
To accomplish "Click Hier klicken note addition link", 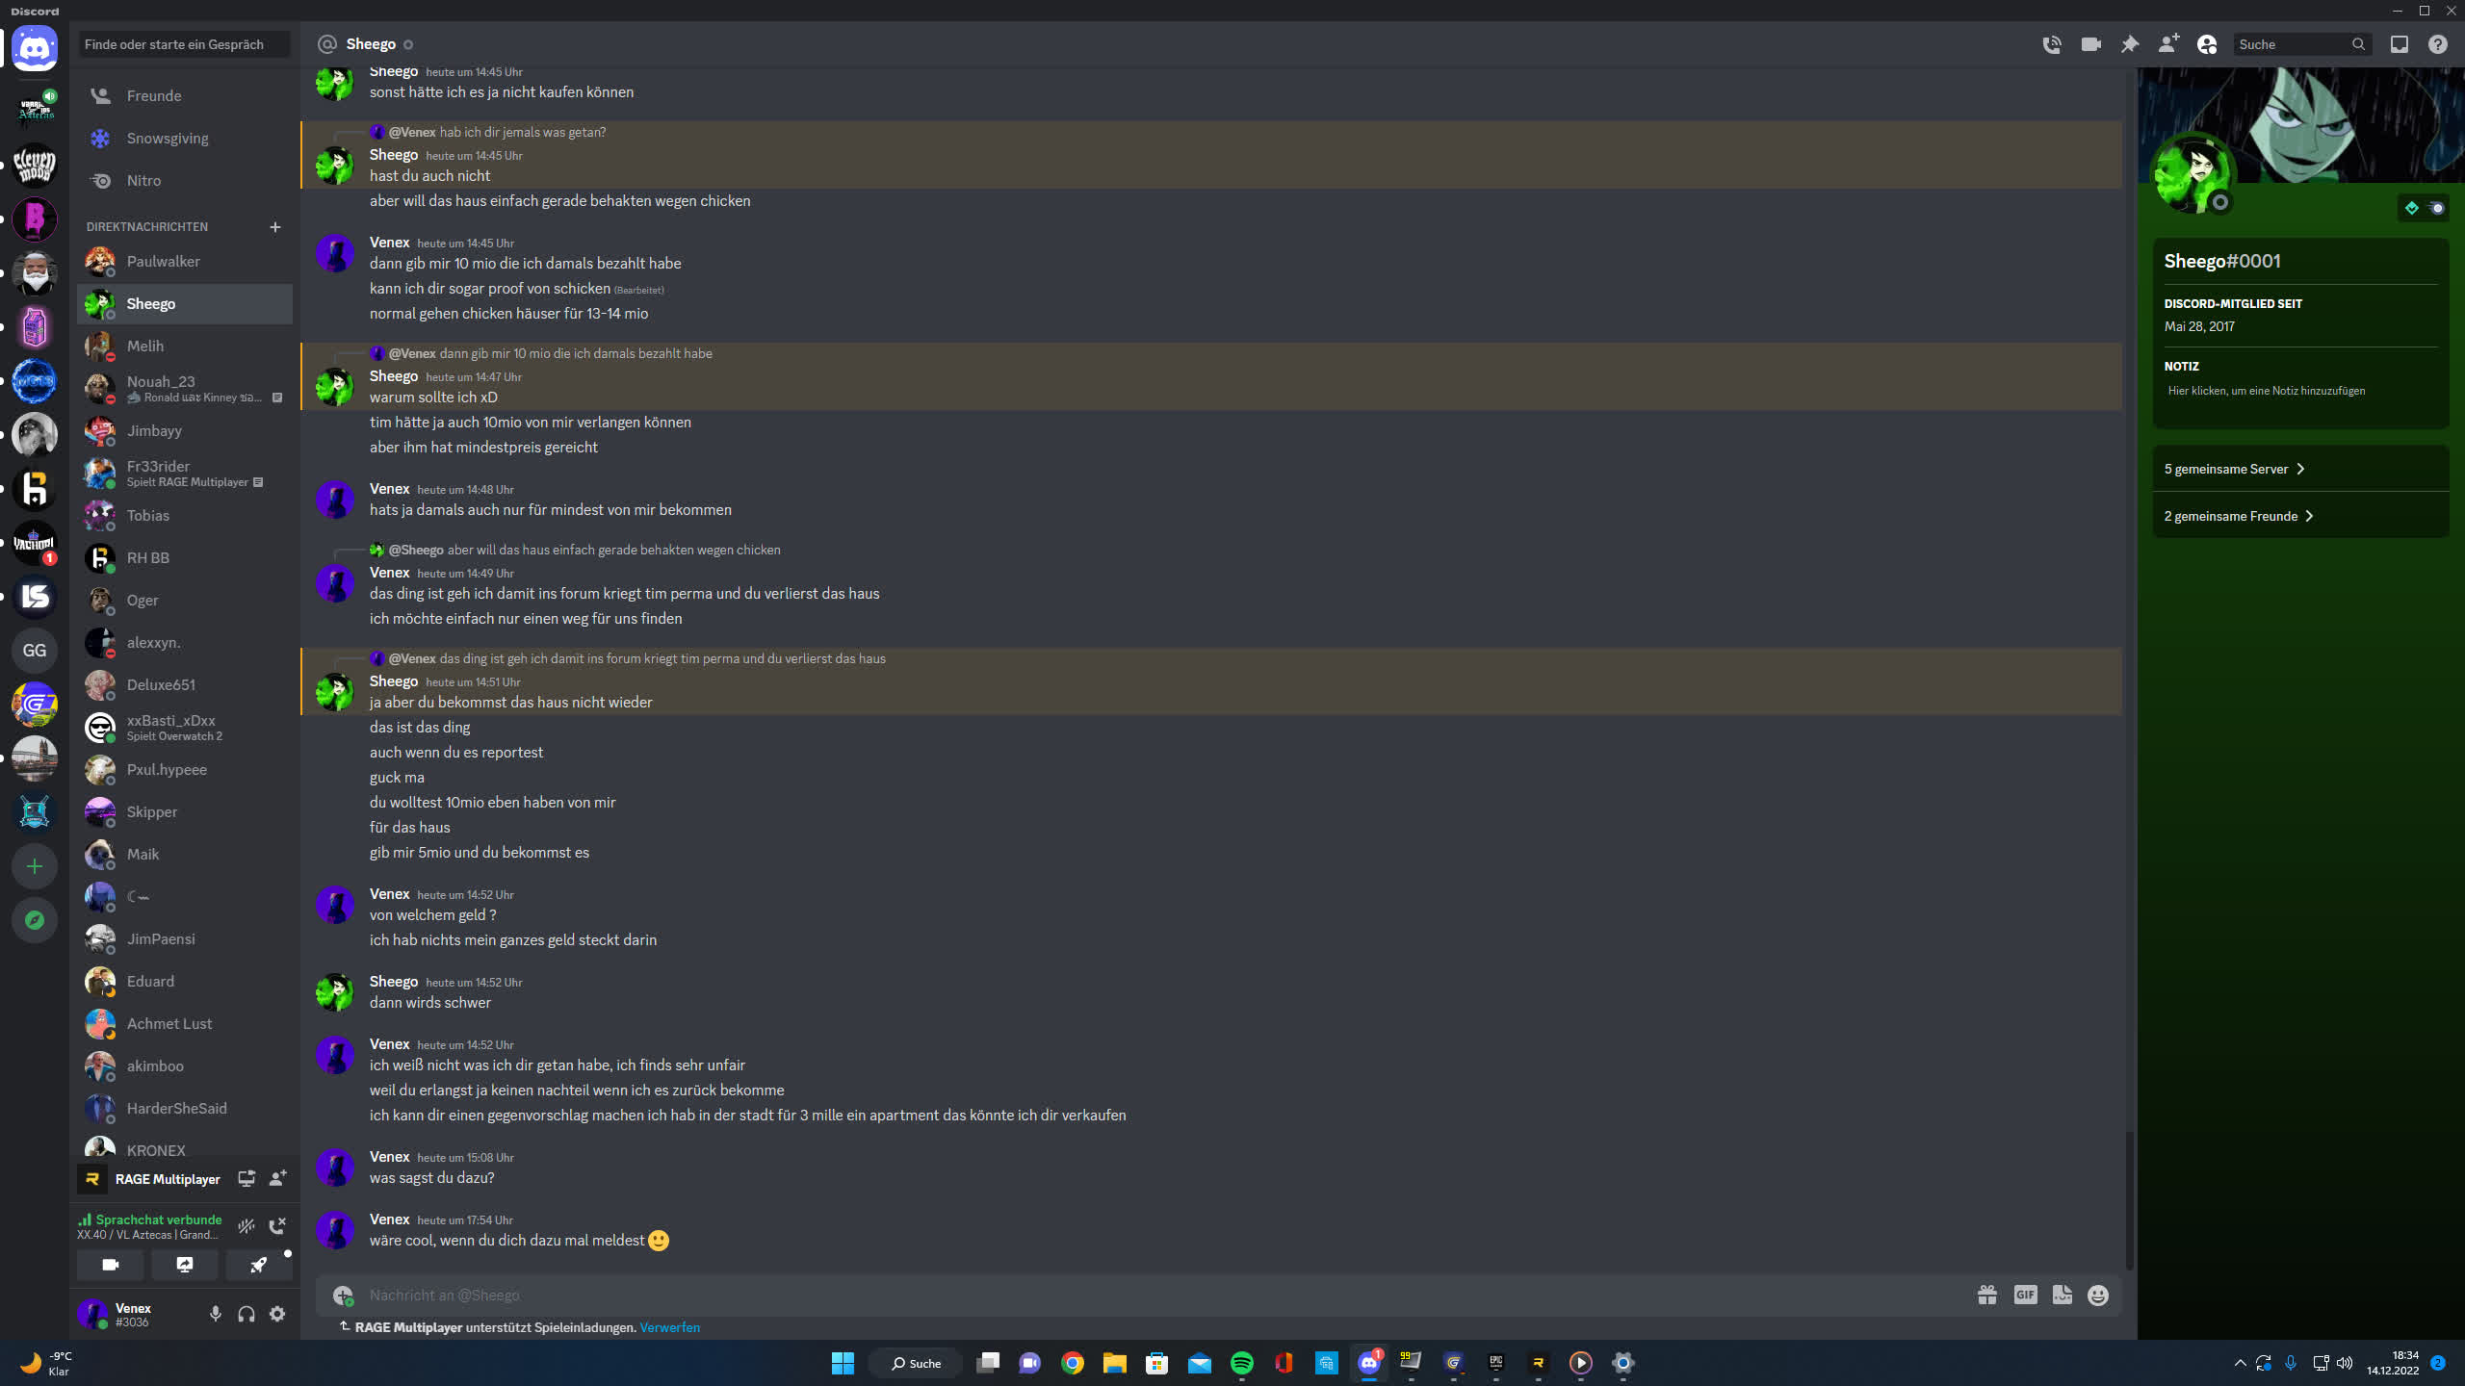I will pyautogui.click(x=2267, y=391).
